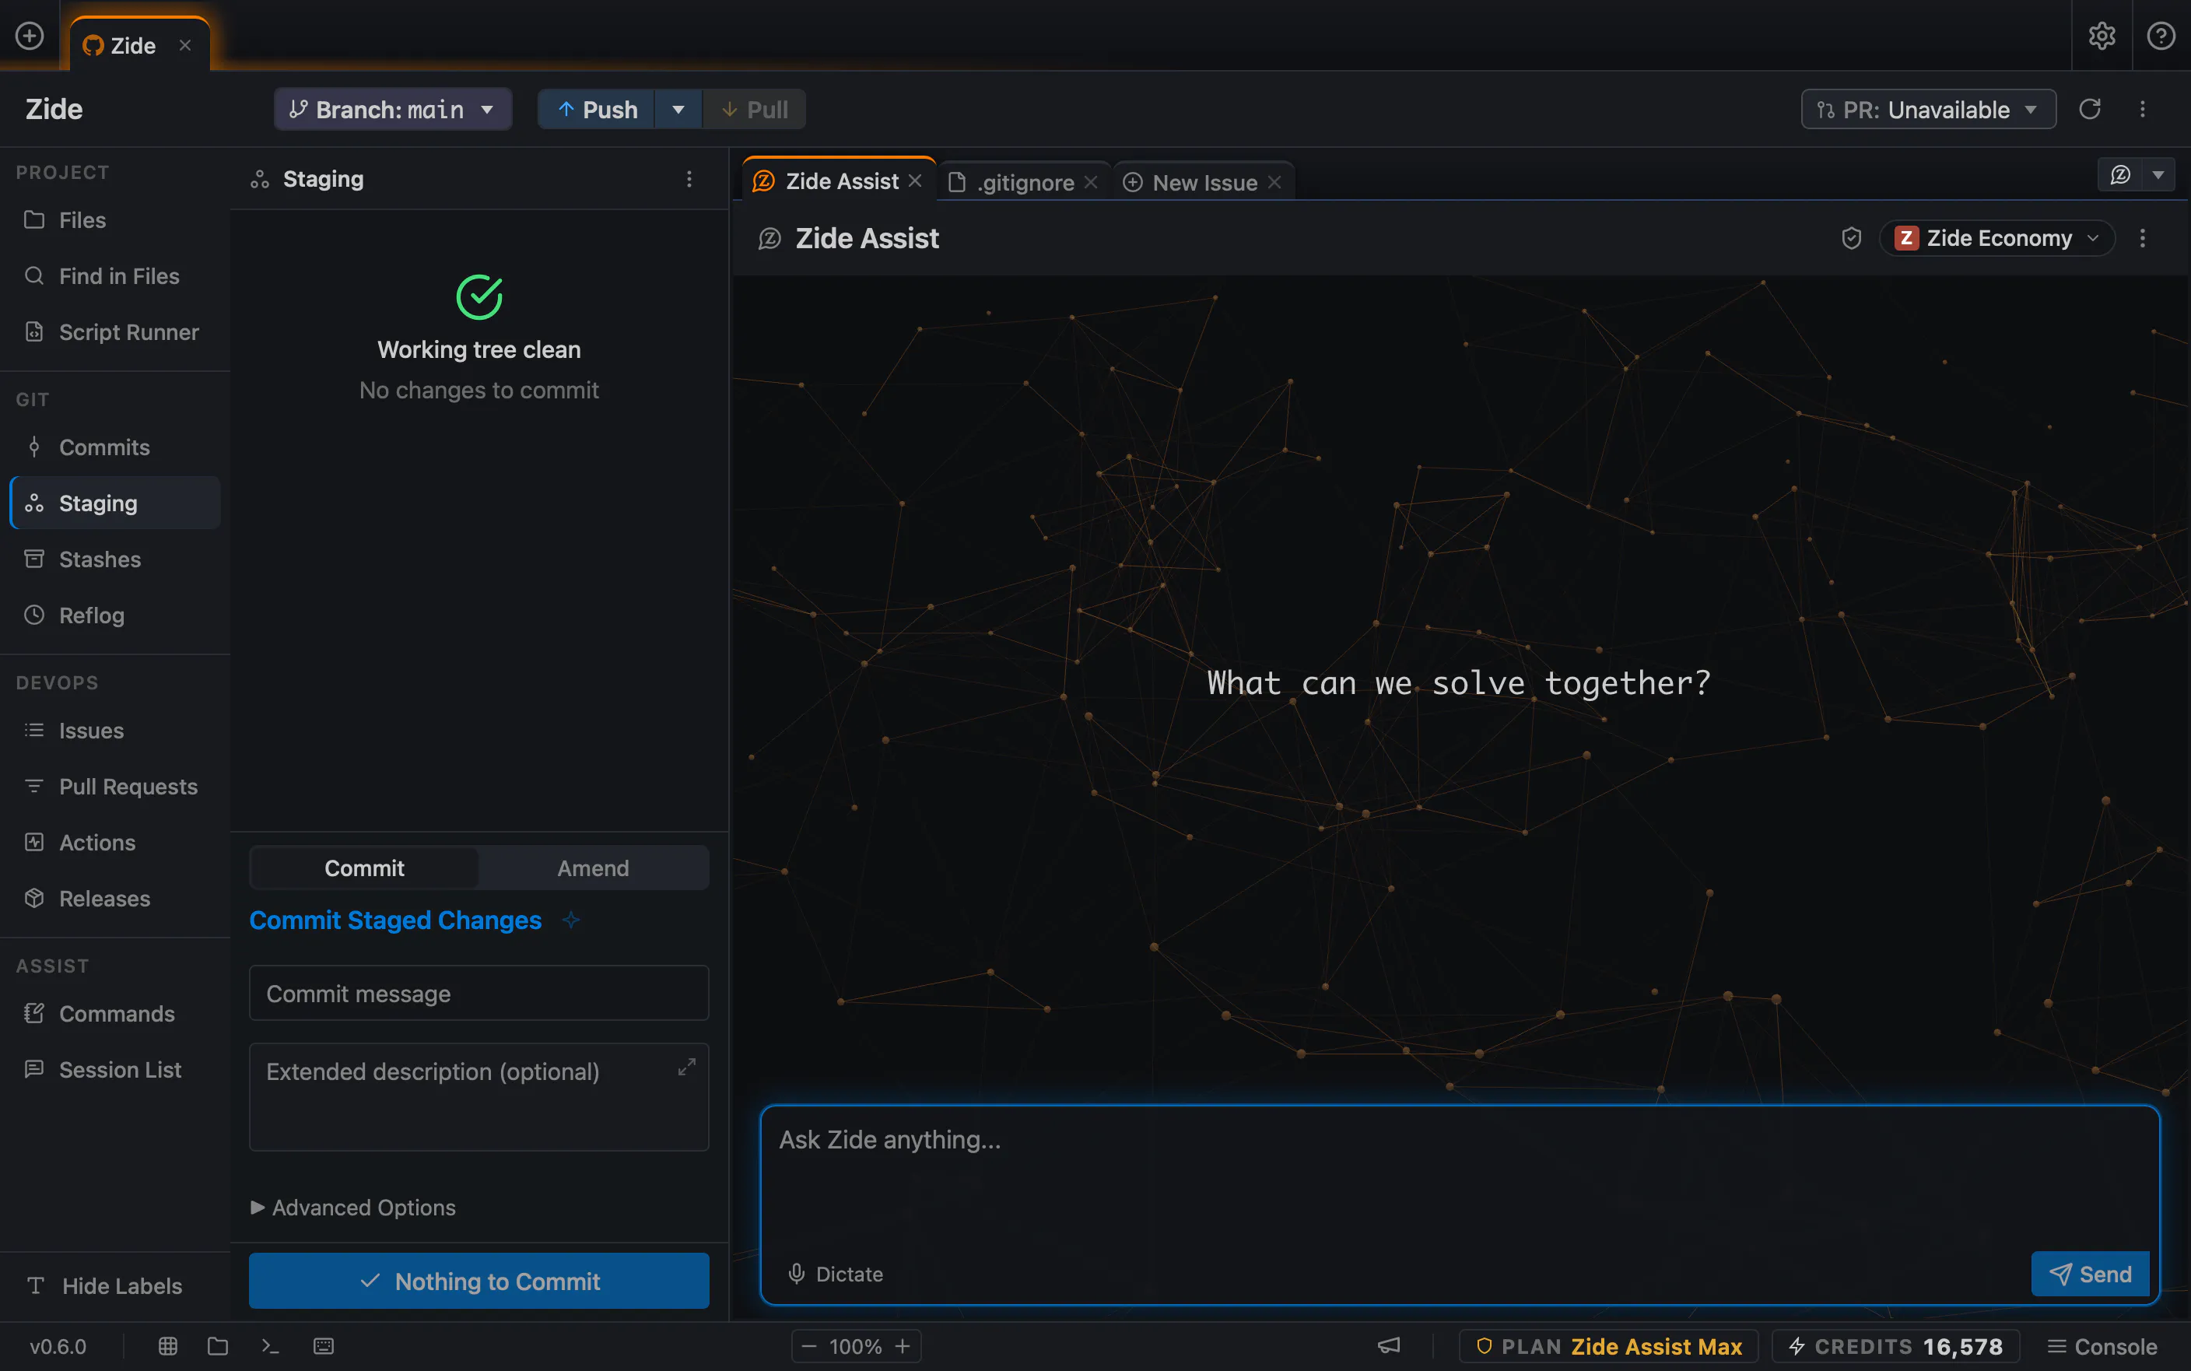2191x1371 pixels.
Task: Zoom out with the minus button
Action: 809,1345
